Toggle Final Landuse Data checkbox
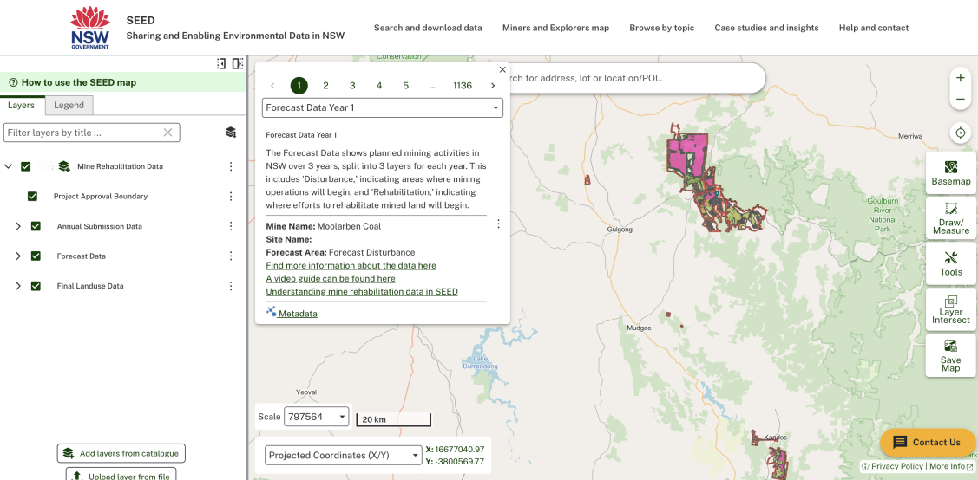This screenshot has height=480, width=978. tap(36, 286)
